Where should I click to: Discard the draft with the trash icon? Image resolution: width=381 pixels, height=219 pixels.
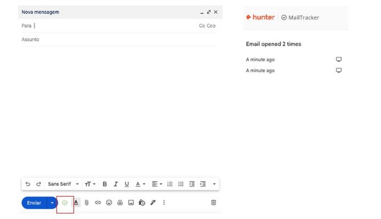214,202
